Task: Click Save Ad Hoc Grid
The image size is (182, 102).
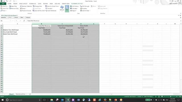Action: coord(39,11)
